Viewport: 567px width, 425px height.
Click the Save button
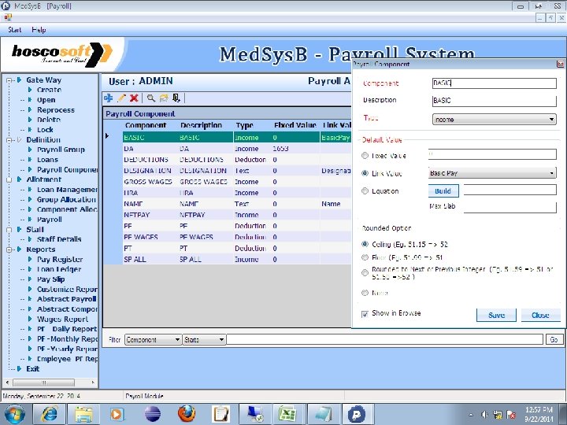tap(496, 315)
